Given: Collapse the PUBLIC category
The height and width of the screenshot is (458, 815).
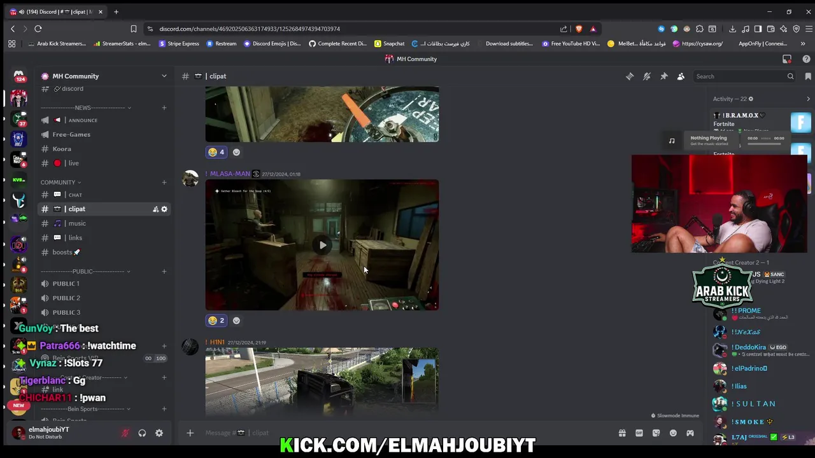Looking at the screenshot, I should click(86, 272).
